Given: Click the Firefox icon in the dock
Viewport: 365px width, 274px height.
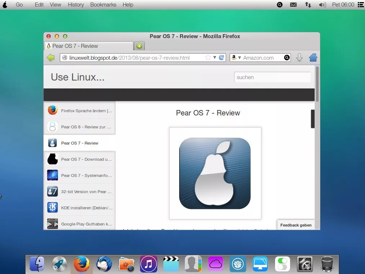Looking at the screenshot, I should tap(81, 264).
